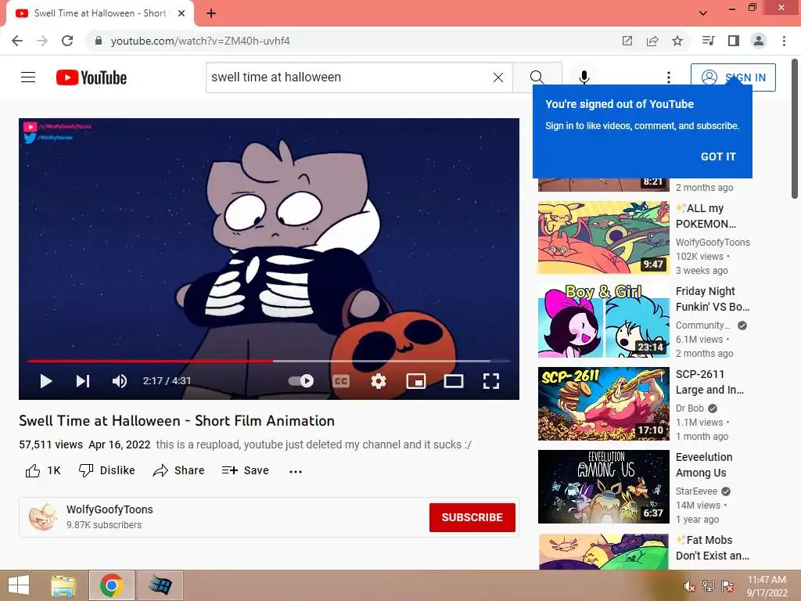This screenshot has width=801, height=601.
Task: Enable miniplayer mode
Action: (416, 381)
